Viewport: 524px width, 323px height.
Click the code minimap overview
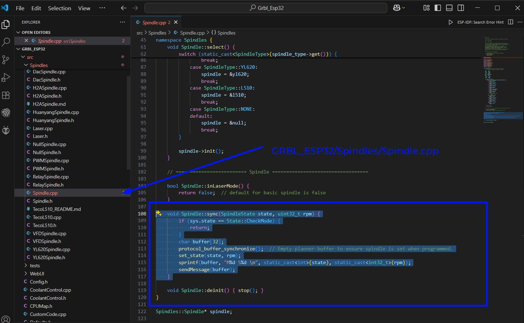coord(502,79)
